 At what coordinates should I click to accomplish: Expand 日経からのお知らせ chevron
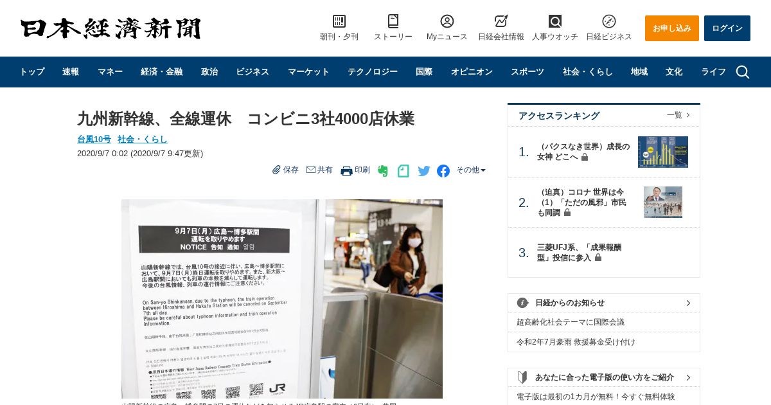click(688, 303)
